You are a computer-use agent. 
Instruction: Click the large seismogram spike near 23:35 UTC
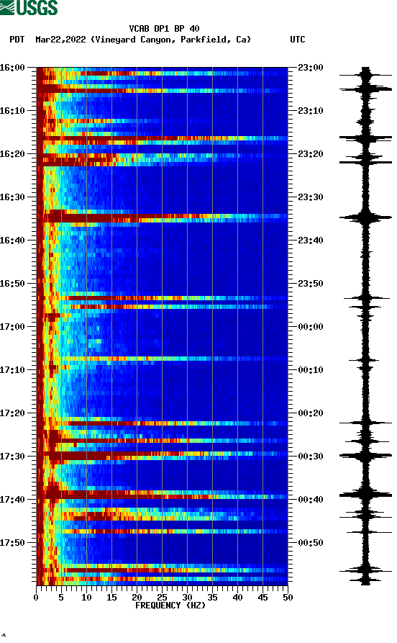coord(366,217)
